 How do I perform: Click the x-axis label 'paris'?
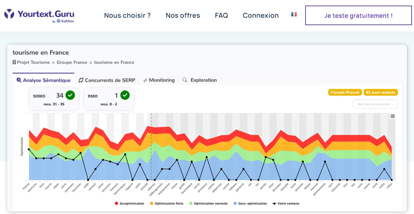tap(64, 186)
